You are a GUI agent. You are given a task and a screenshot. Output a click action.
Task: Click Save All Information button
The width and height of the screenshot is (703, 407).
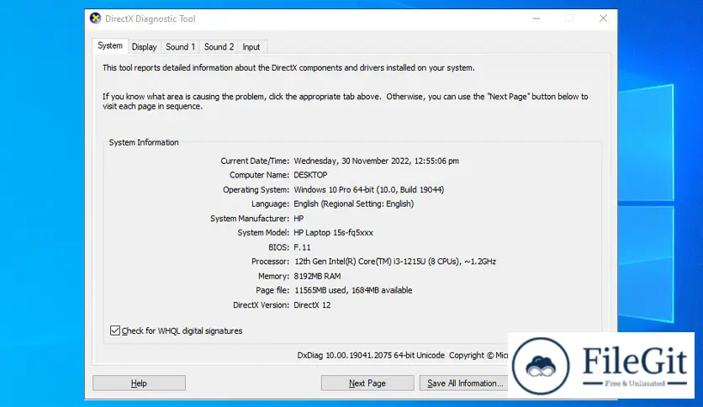point(464,383)
